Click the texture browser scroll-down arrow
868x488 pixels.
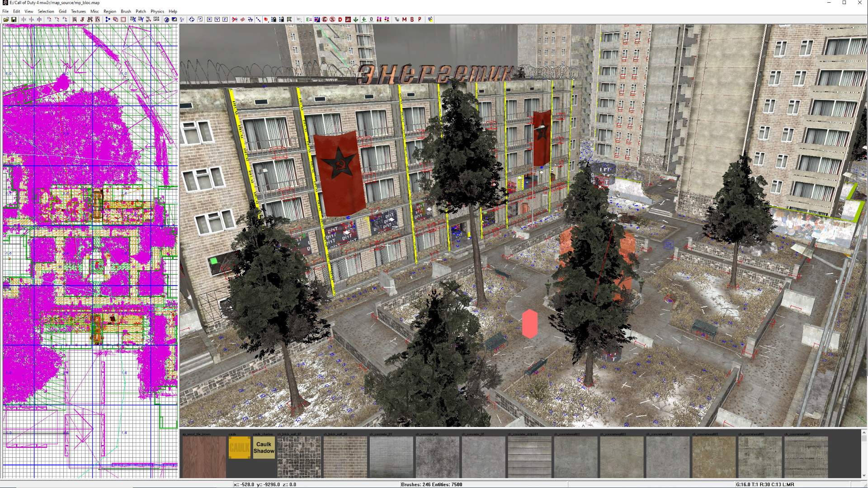[864, 475]
